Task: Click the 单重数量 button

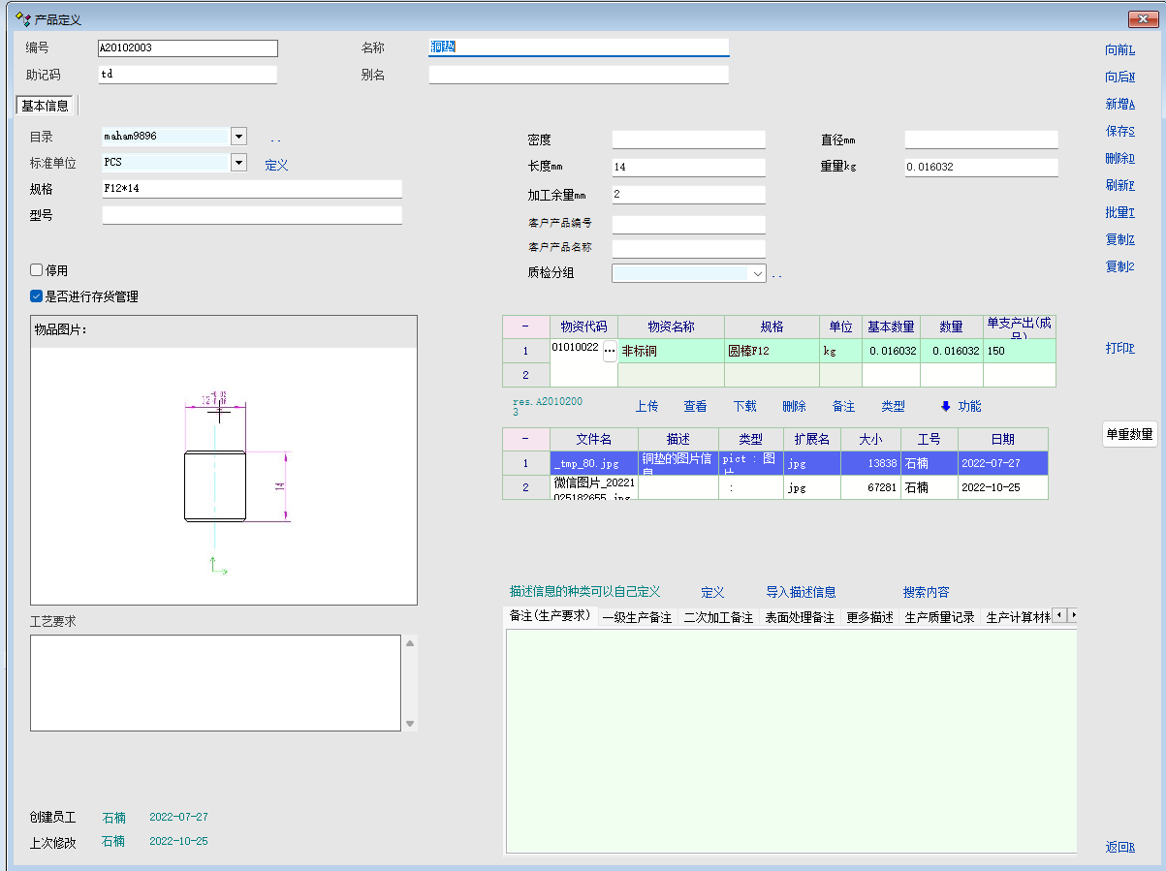Action: pos(1129,435)
